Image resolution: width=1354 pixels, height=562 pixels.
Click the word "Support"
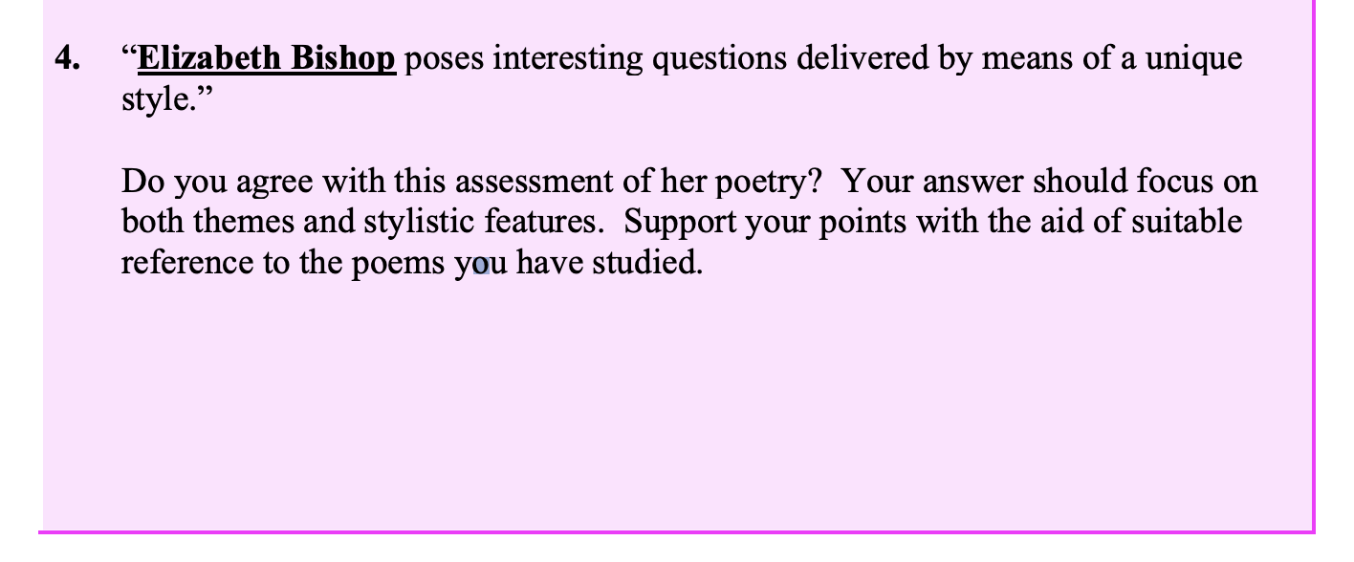point(681,222)
